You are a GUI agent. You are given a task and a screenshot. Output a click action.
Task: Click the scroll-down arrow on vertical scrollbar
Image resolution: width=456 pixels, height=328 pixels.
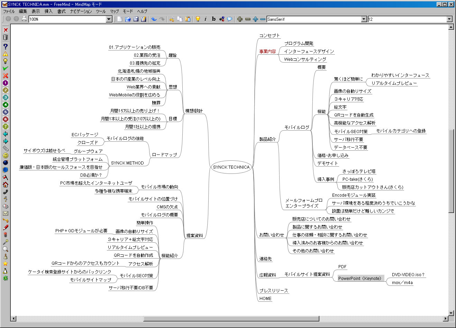pyautogui.click(x=451, y=313)
